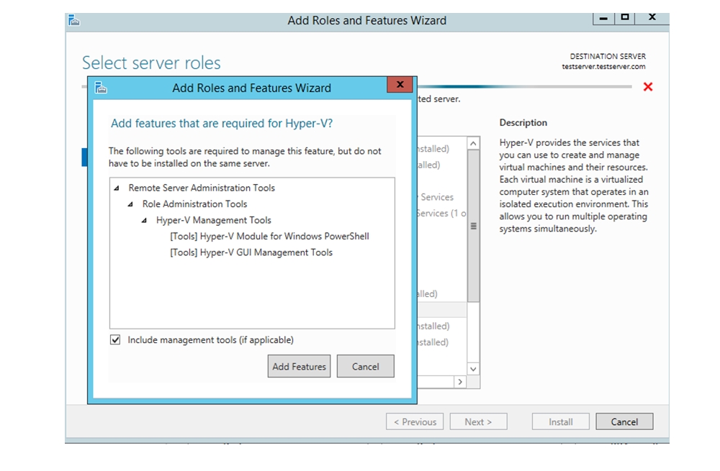Collapse Remote Server Administration Tools node

[117, 188]
